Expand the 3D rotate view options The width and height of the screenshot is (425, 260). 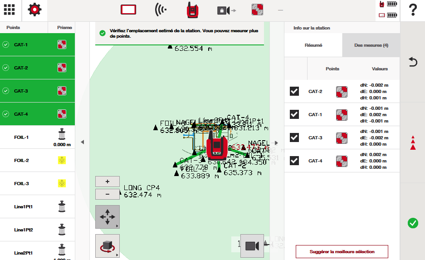coord(107,246)
